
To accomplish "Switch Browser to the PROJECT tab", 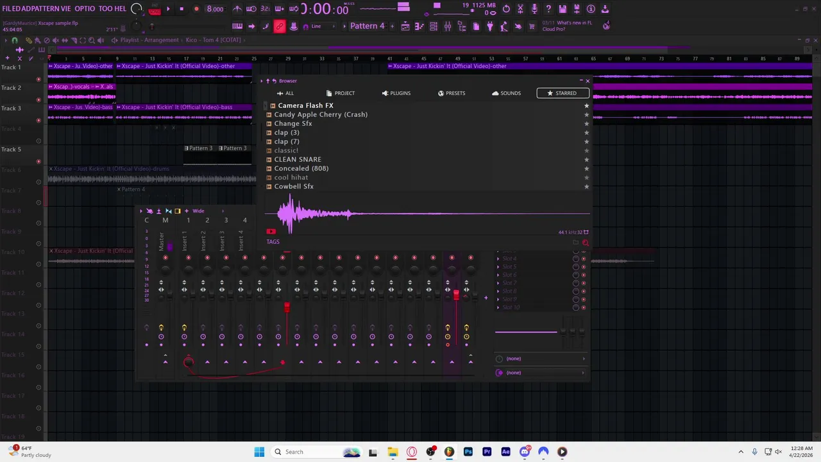I will pyautogui.click(x=341, y=93).
